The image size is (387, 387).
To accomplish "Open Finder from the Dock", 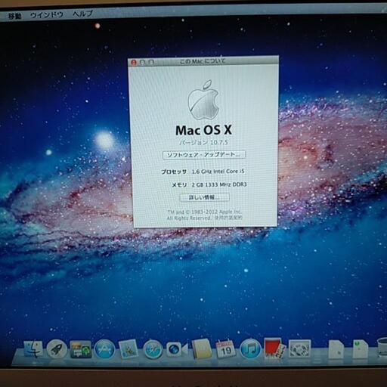I will pos(33,348).
